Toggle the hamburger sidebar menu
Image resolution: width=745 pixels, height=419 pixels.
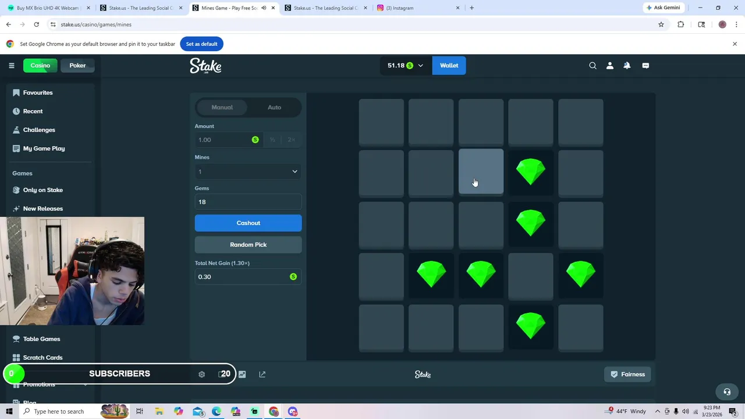11,65
